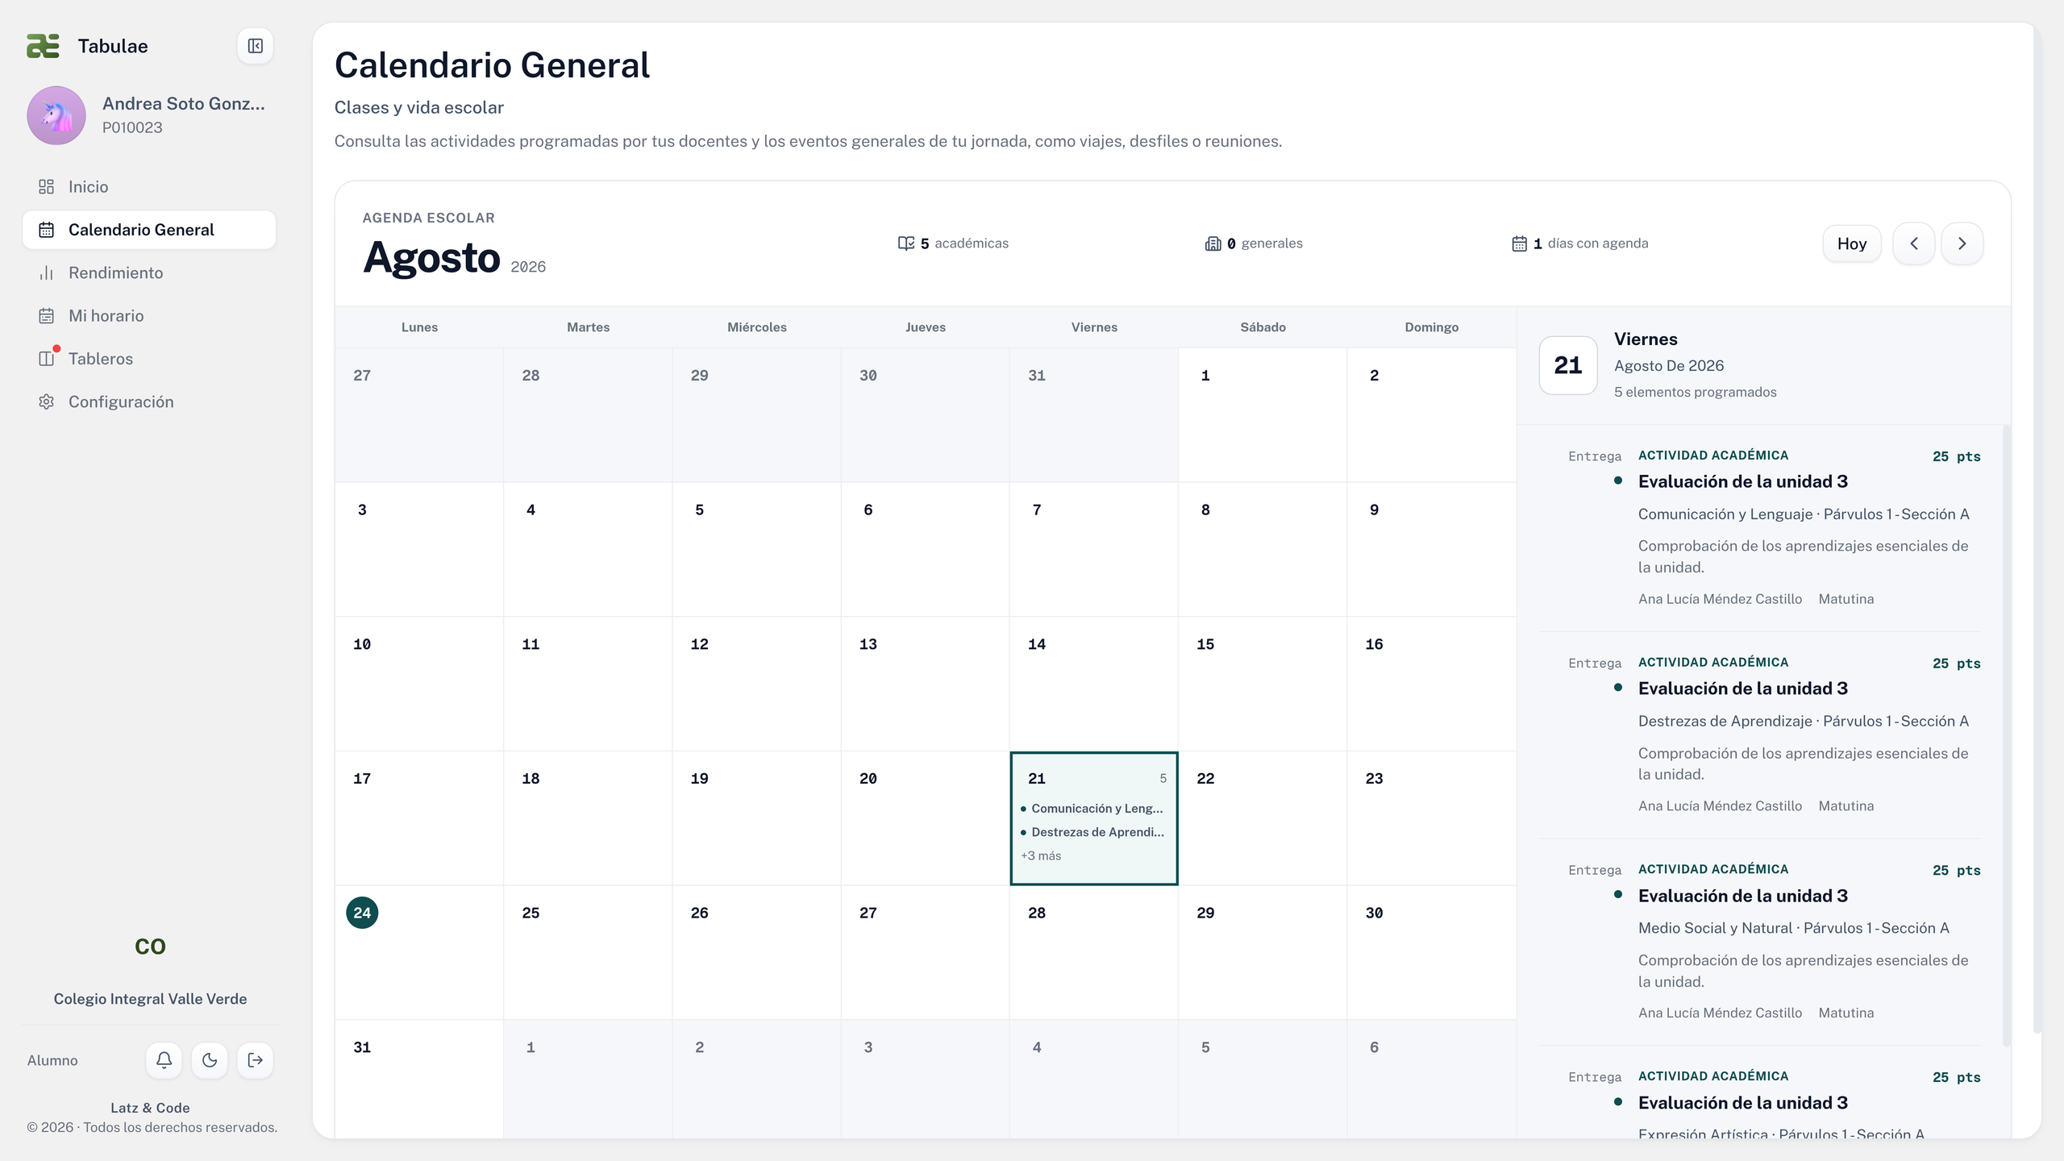The width and height of the screenshot is (2064, 1161).
Task: Click the Agosto 2026 month title
Action: [454, 258]
